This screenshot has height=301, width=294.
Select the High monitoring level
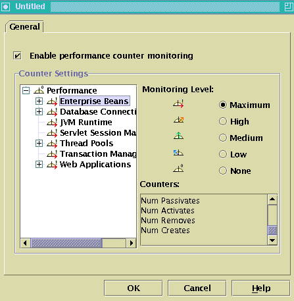[223, 121]
